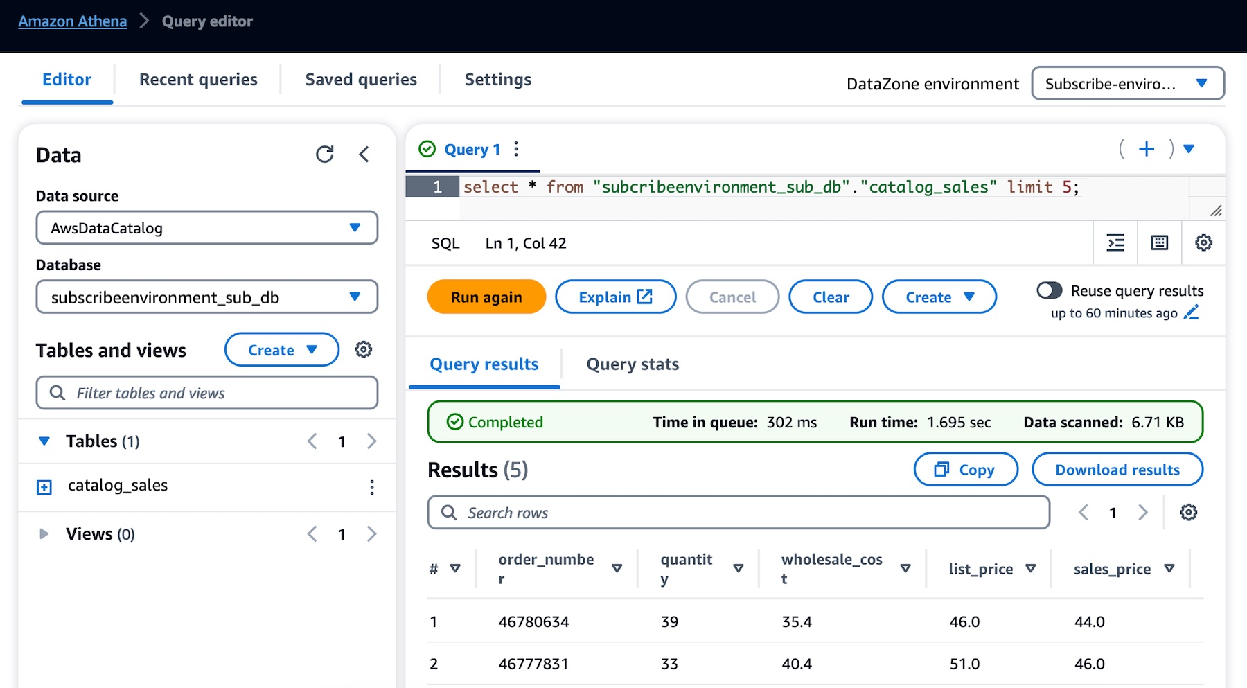The image size is (1247, 688).
Task: Click the Search rows field
Action: pyautogui.click(x=739, y=513)
